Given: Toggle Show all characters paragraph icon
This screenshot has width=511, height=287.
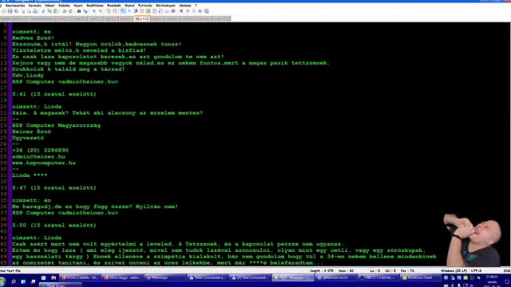Looking at the screenshot, I should pyautogui.click(x=129, y=11).
